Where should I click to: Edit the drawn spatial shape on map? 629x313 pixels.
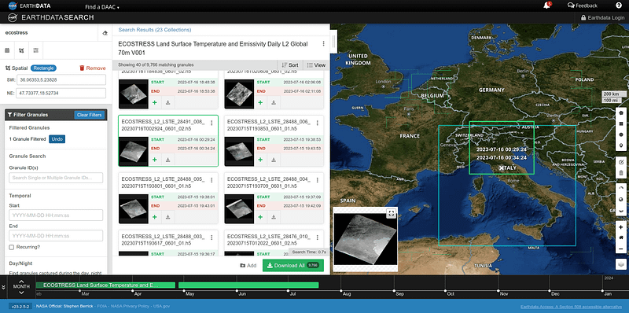621,162
